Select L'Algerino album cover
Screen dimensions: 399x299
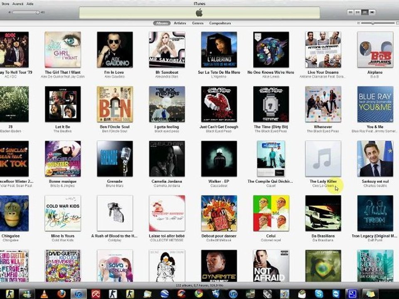tap(219, 49)
